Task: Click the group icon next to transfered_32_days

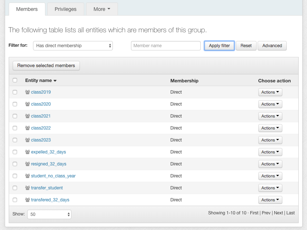Action: coord(28,200)
